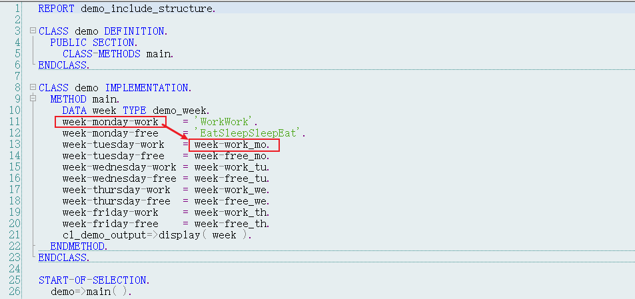Image resolution: width=635 pixels, height=299 pixels.
Task: Click line number 26 in gutter
Action: click(x=14, y=291)
